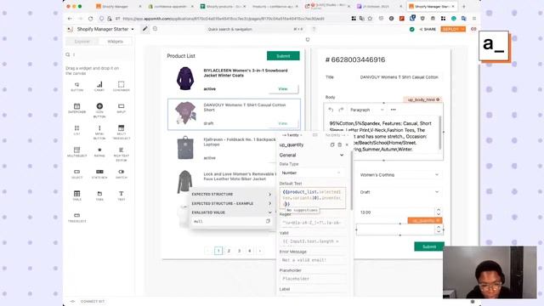Open the Data Type Number dropdown
The width and height of the screenshot is (544, 306).
(x=312, y=173)
